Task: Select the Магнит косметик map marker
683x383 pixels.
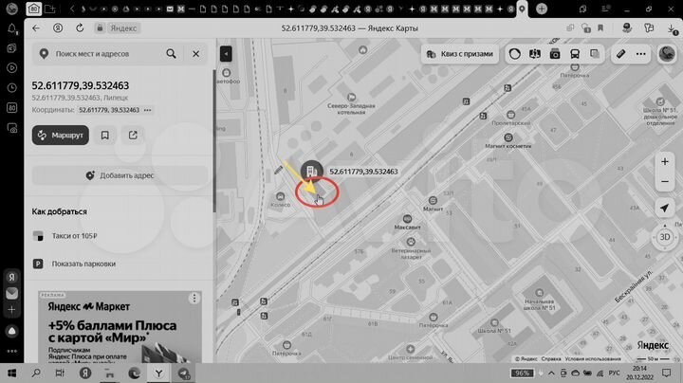Action: pyautogui.click(x=508, y=138)
